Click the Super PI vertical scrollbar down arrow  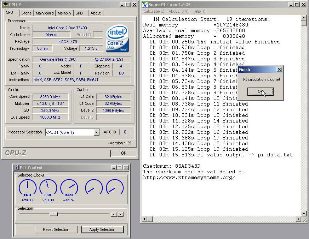(x=304, y=214)
